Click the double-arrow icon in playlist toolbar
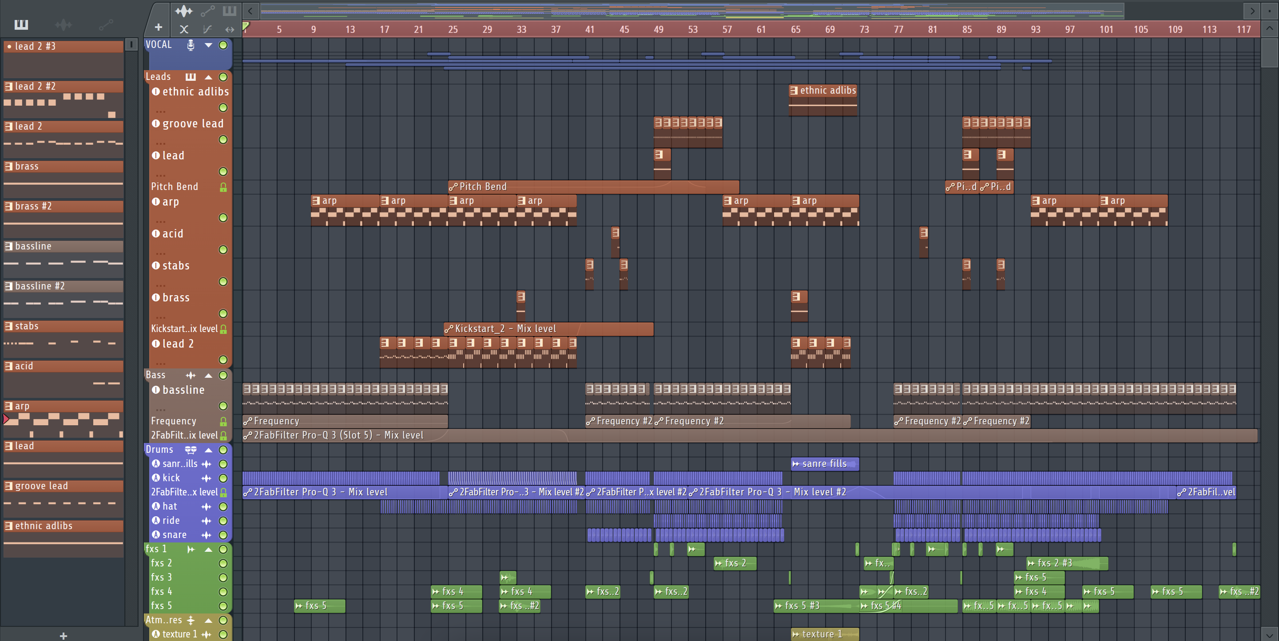 230,29
